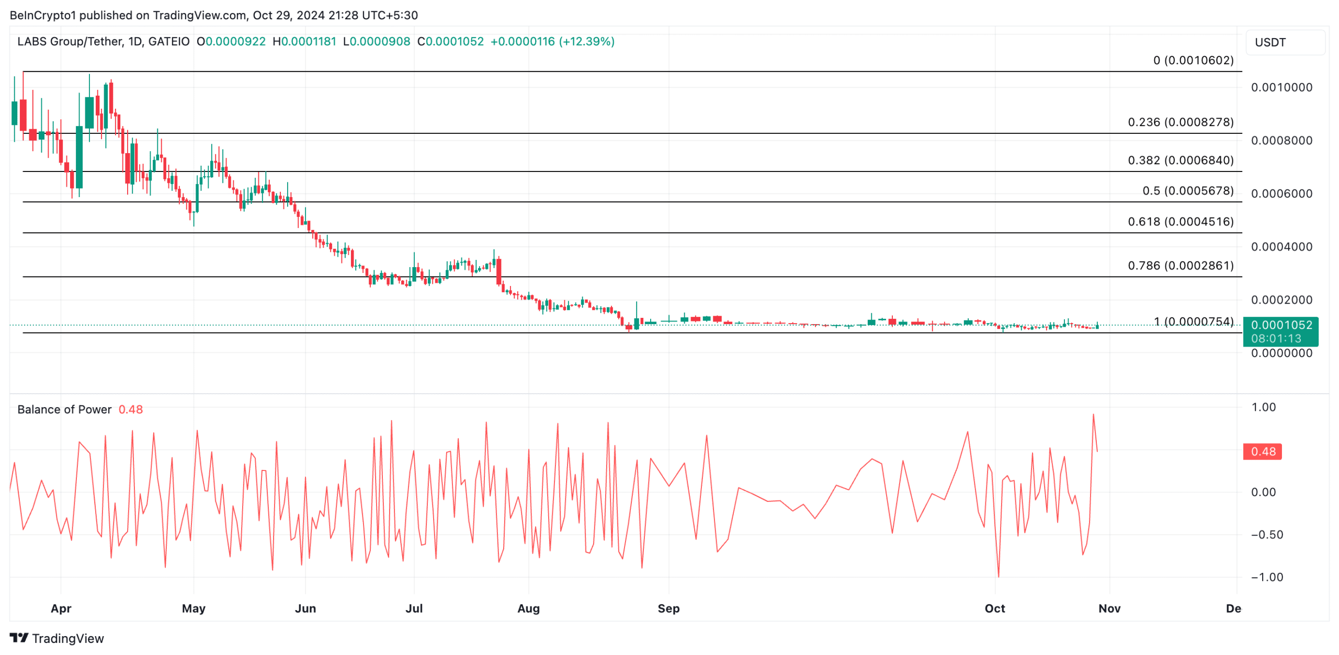1339x655 pixels.
Task: Click the Nov label on time axis
Action: click(x=1109, y=608)
